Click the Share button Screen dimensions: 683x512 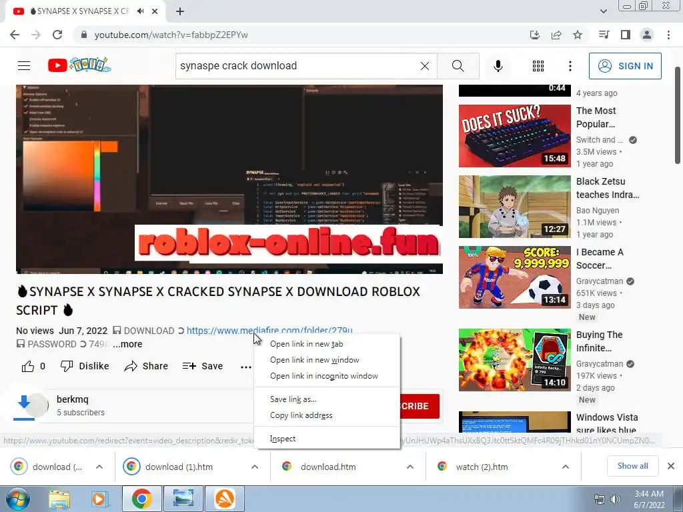click(146, 366)
